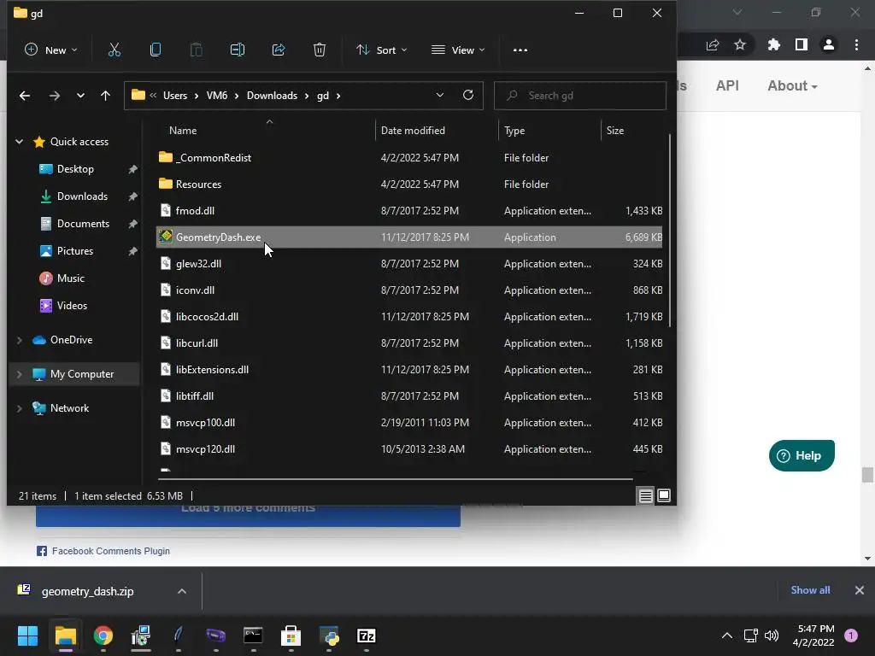Open the New dropdown menu
Screen dimensions: 875x656
[50, 50]
